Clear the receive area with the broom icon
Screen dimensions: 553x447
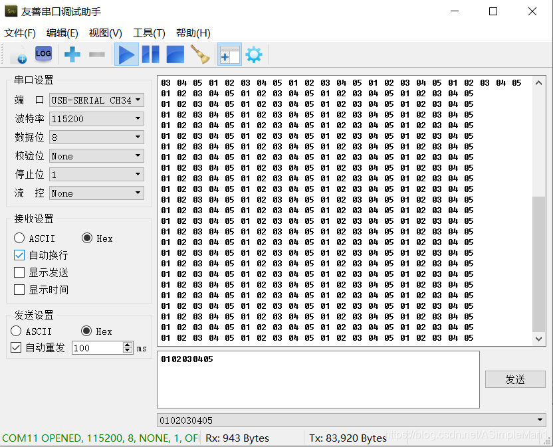[200, 54]
